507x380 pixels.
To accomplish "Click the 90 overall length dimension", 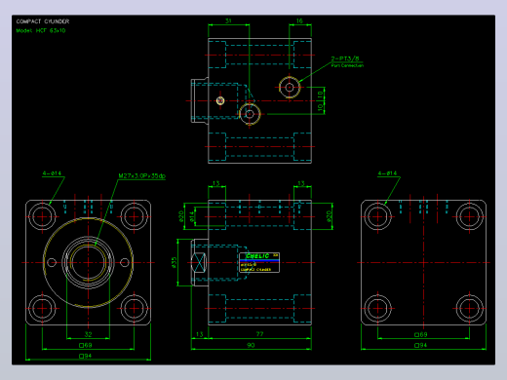I will (251, 345).
